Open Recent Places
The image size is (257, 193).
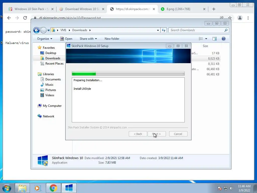pyautogui.click(x=54, y=64)
